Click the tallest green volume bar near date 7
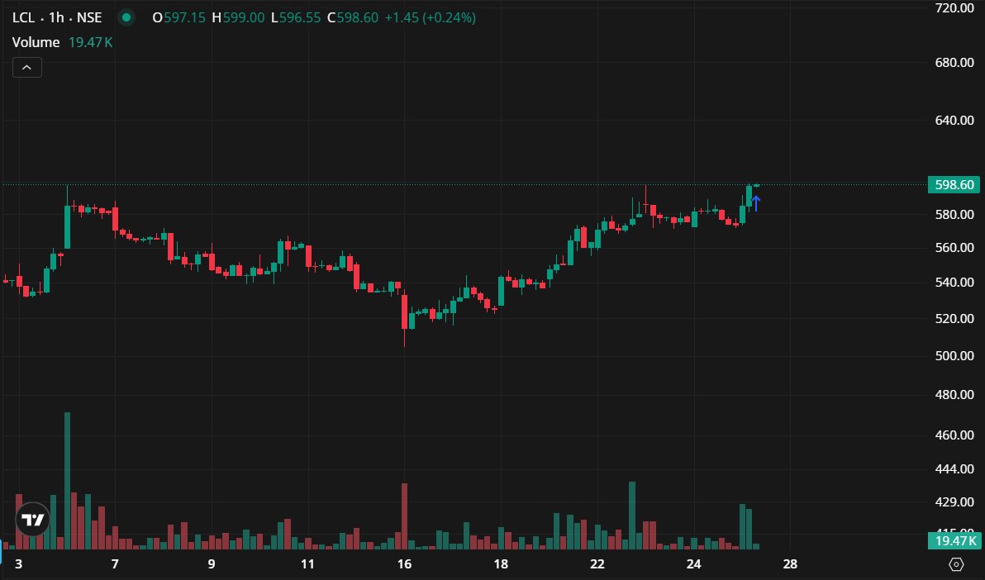The height and width of the screenshot is (580, 985). pyautogui.click(x=67, y=481)
